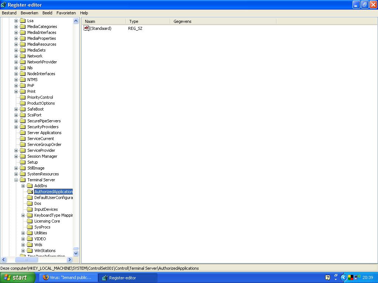Click the ServiceGroupOrder folder icon
Screen dimensions: 378x283
point(23,144)
